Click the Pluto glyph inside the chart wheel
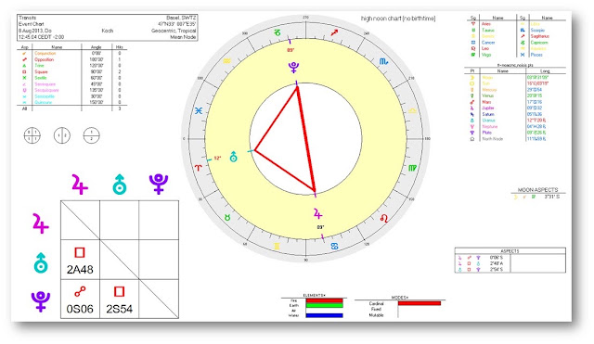This screenshot has height=344, width=594. click(293, 68)
